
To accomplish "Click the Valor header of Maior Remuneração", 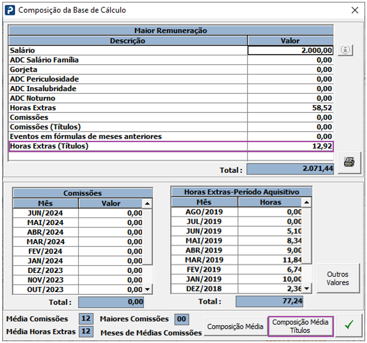I will (290, 41).
